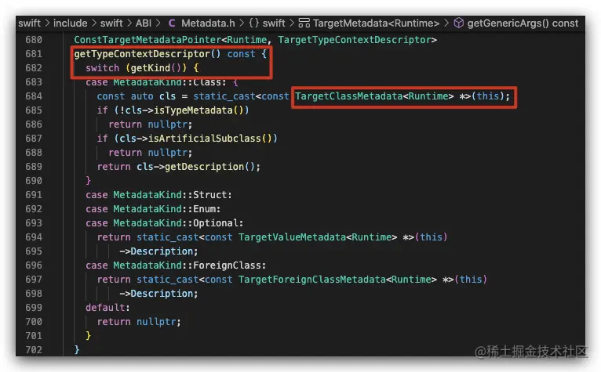Click line number 684 in gutter
The image size is (601, 372).
[x=34, y=96]
